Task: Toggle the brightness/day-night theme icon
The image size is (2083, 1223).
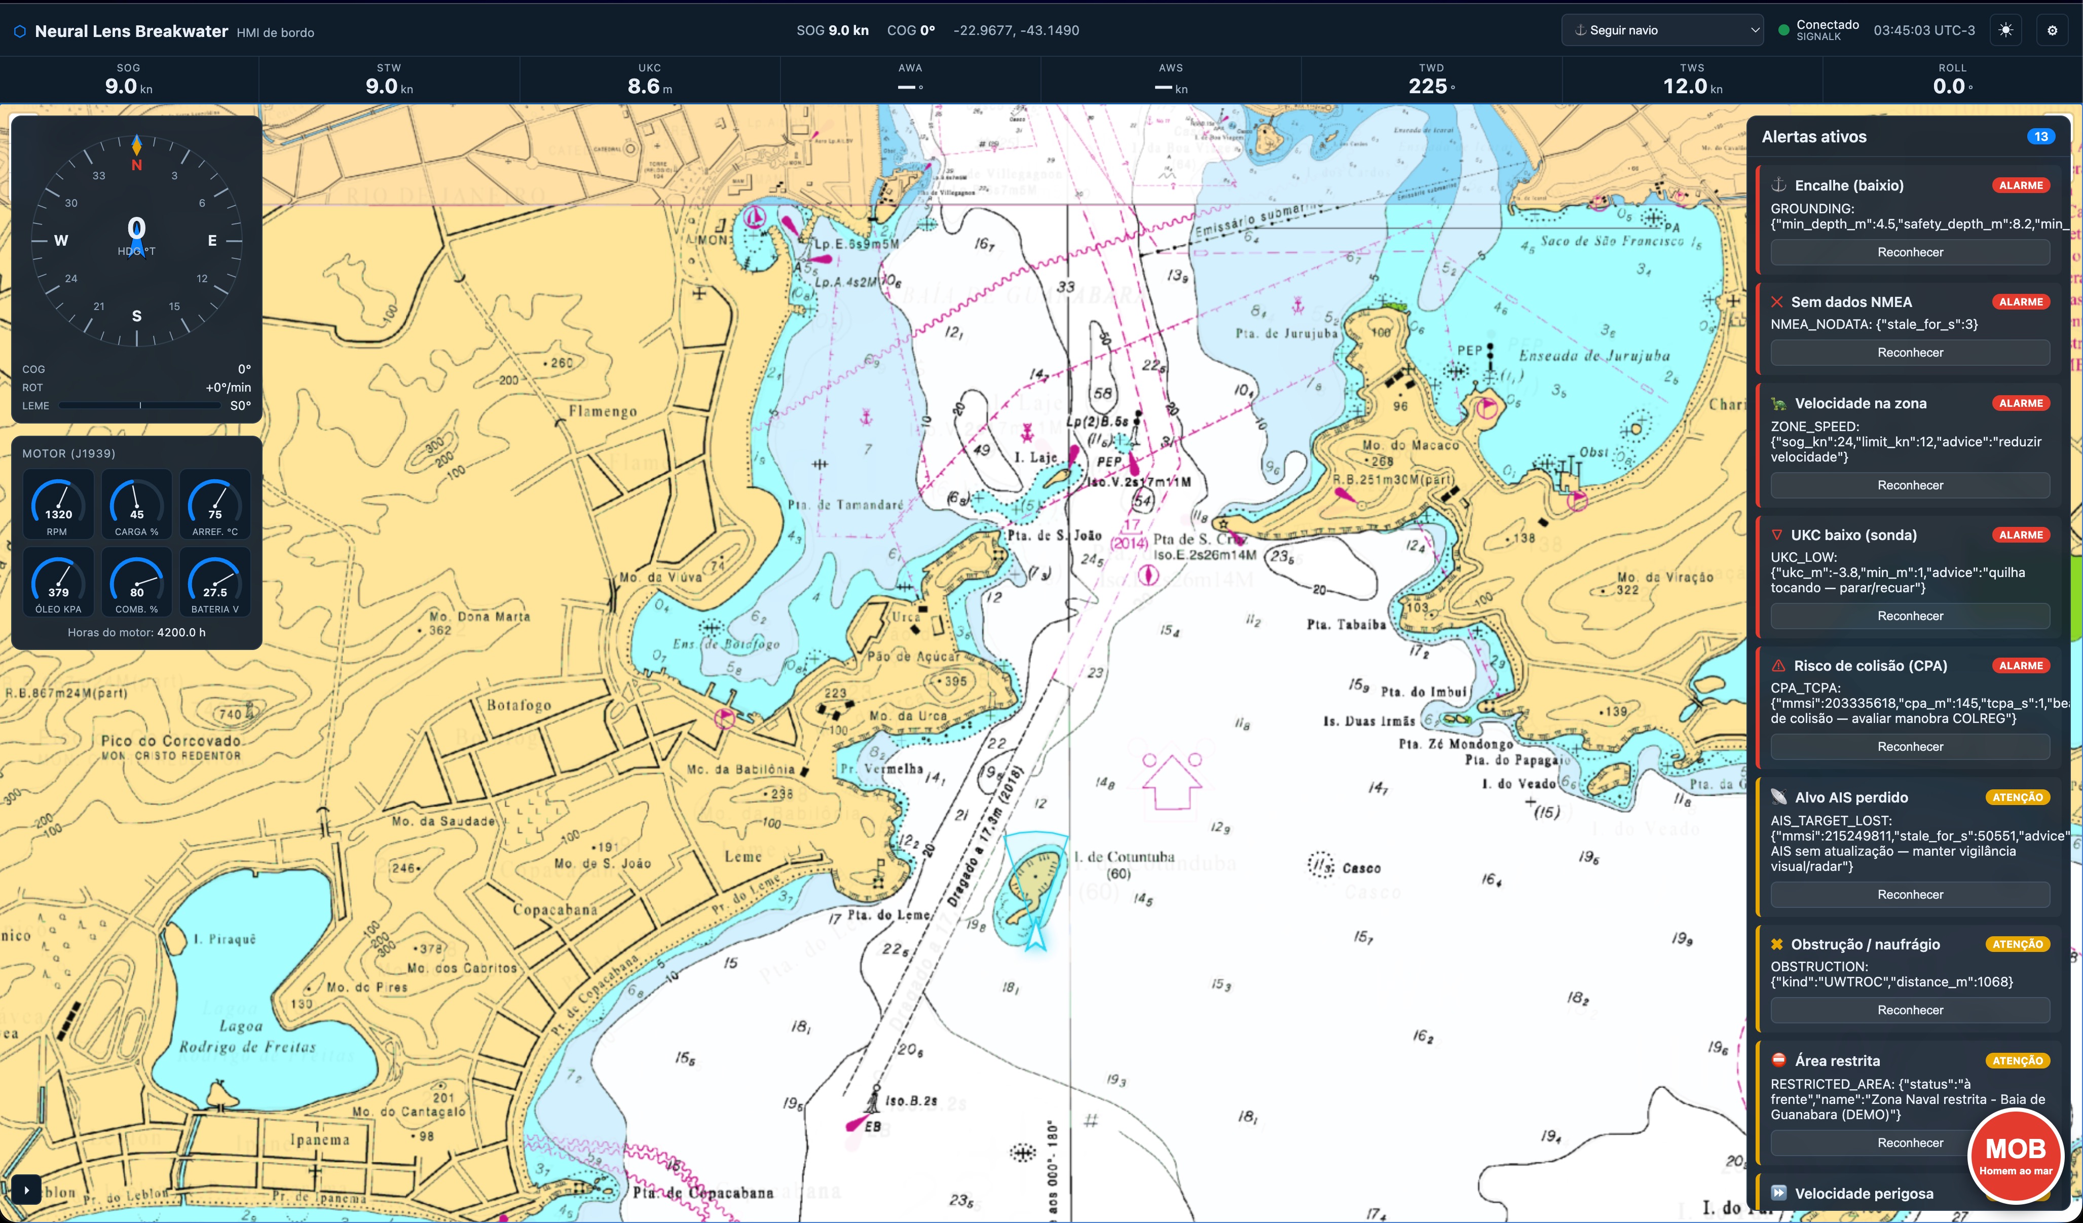Action: click(x=2005, y=30)
